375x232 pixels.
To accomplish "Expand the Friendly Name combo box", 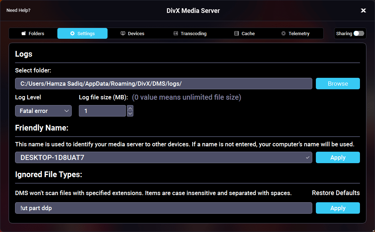I will coord(307,157).
